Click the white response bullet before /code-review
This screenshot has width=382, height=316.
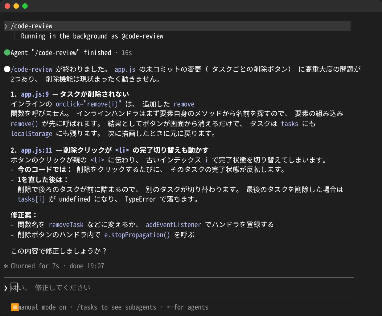7,69
